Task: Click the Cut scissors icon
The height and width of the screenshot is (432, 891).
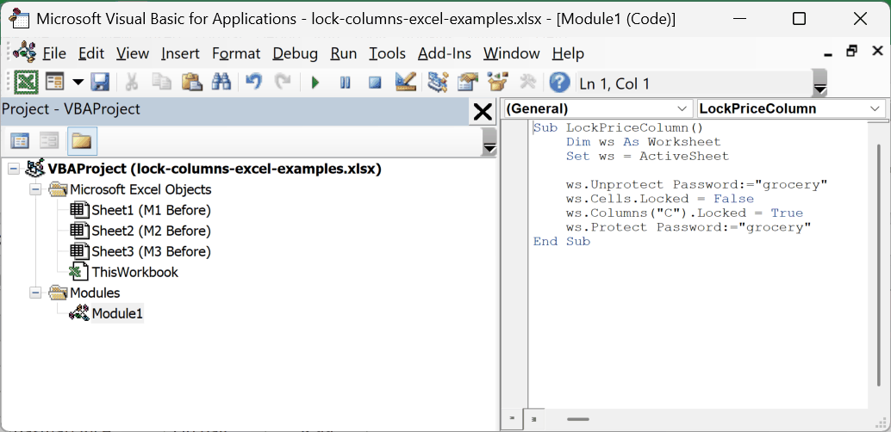Action: [x=132, y=83]
